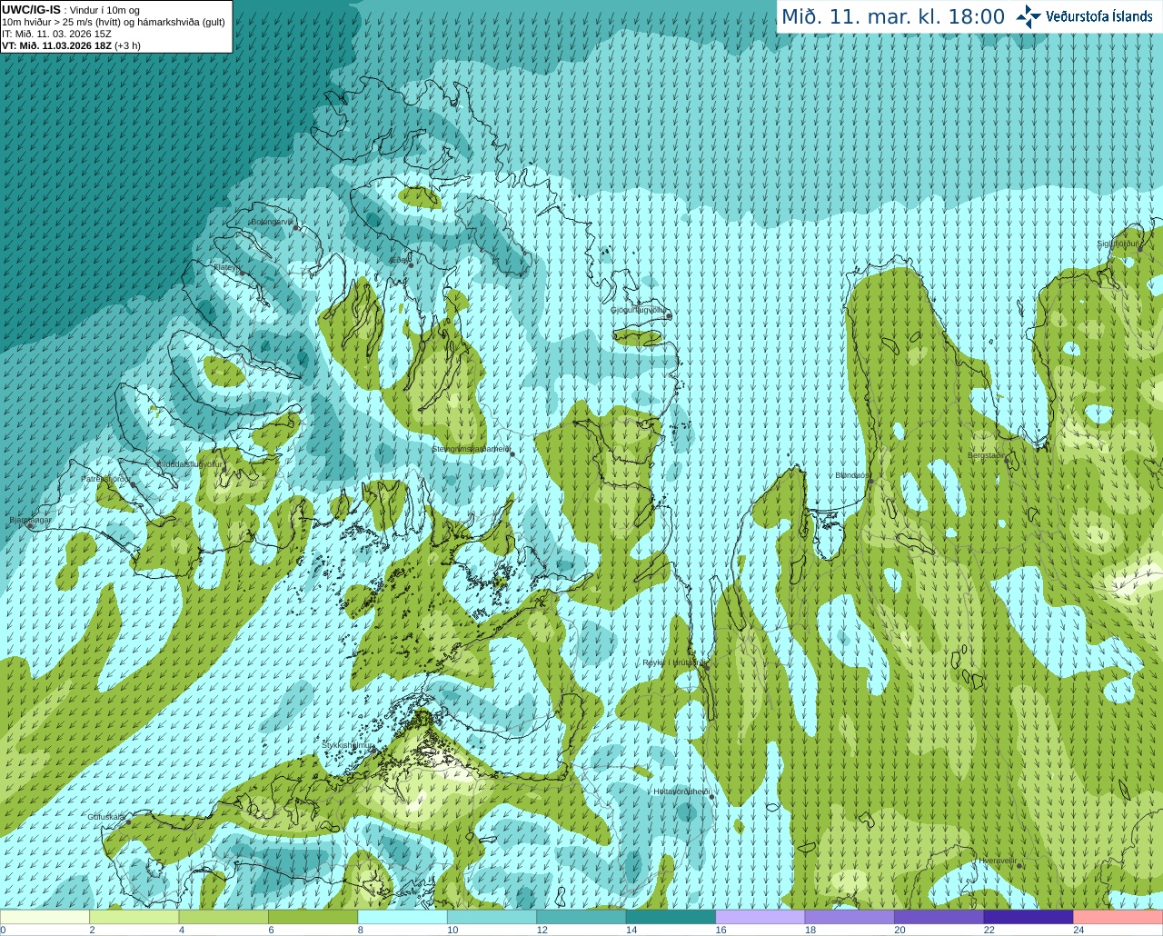Image resolution: width=1163 pixels, height=936 pixels.
Task: Click the legend scale number 24
Action: coord(1079,930)
